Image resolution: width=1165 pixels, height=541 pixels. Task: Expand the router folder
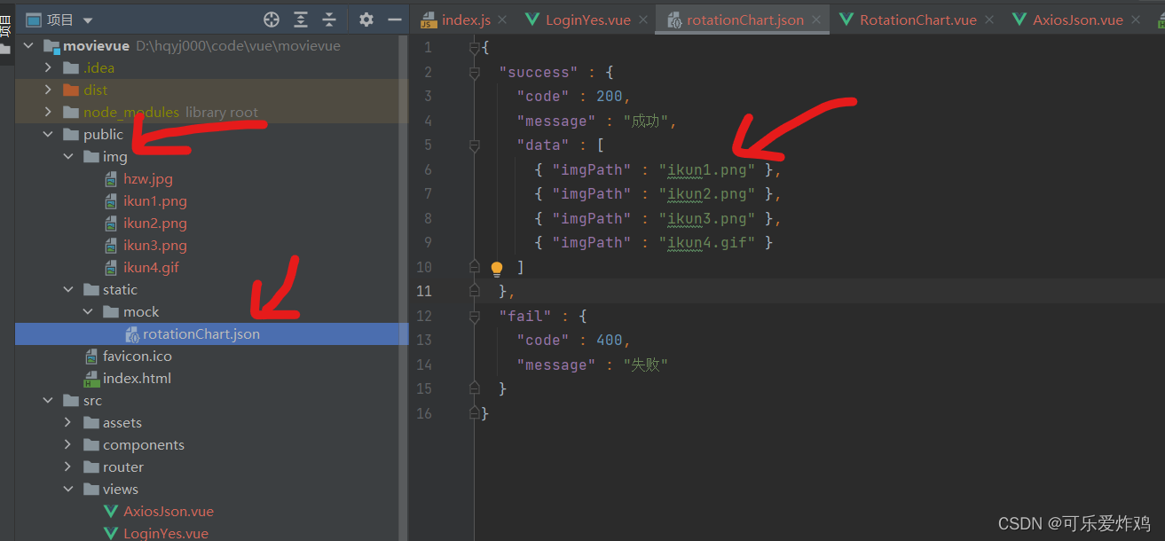click(x=67, y=467)
